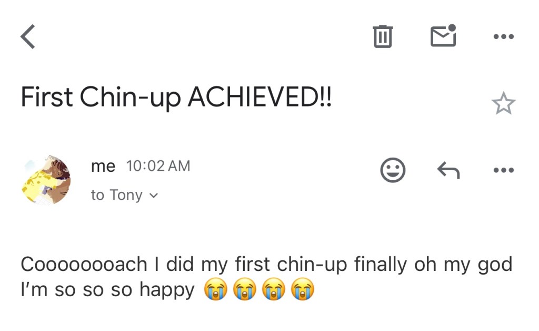Star the First Chin-up ACHIEVED email
The image size is (539, 331).
tap(503, 104)
